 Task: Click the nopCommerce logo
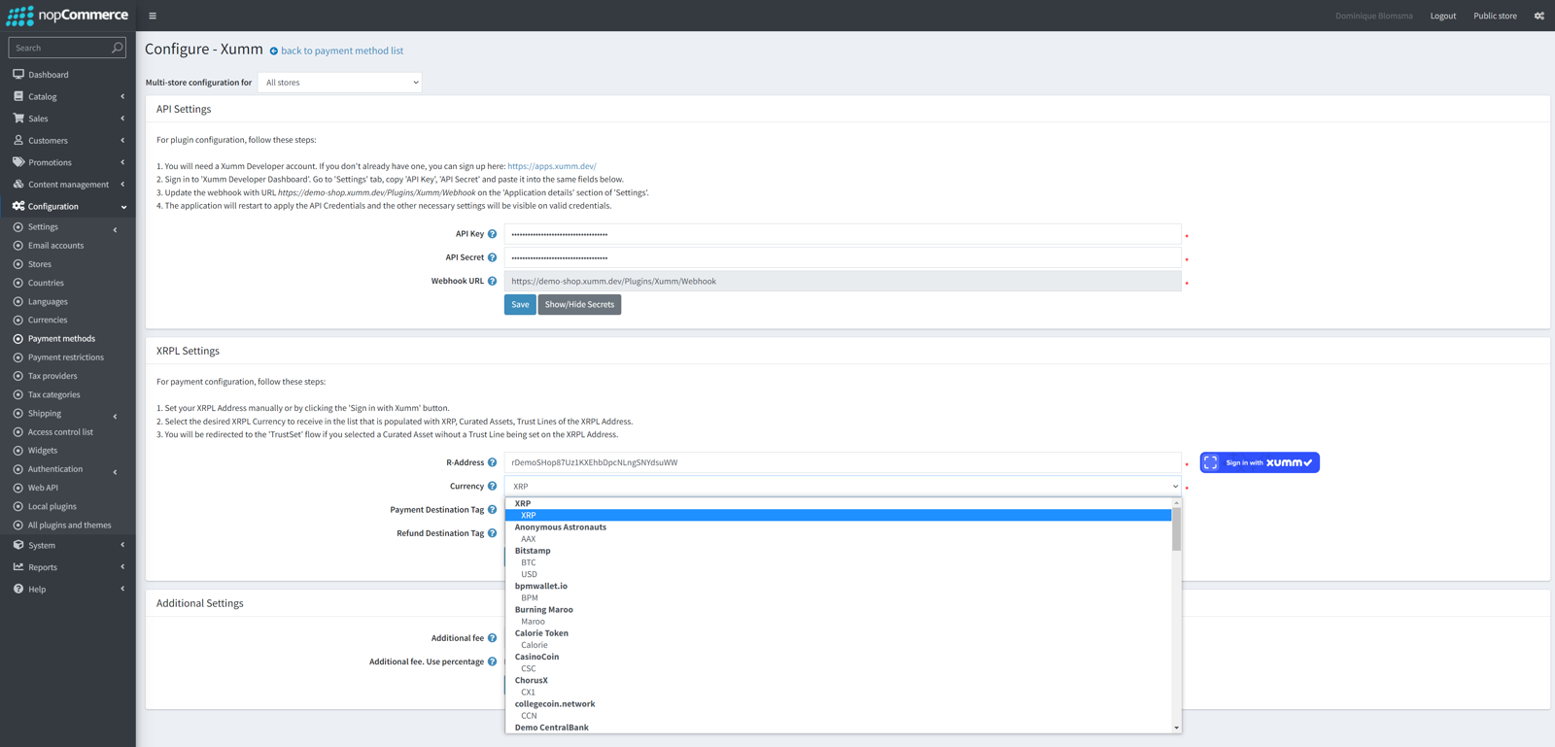[x=67, y=16]
